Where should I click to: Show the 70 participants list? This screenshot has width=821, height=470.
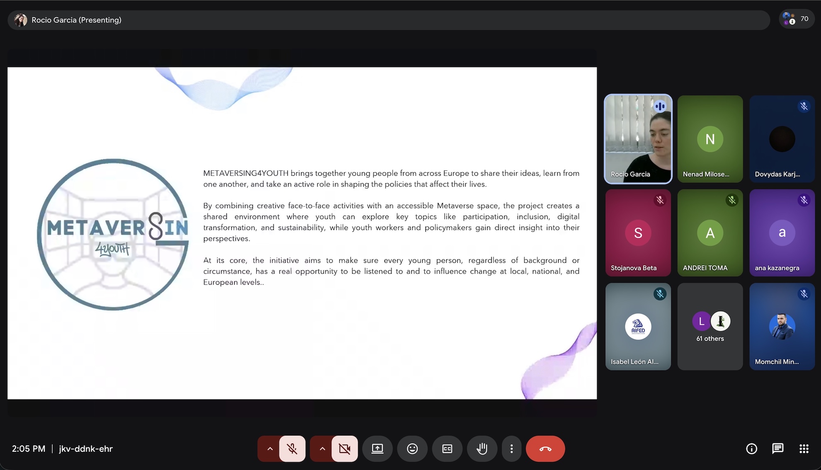click(796, 19)
